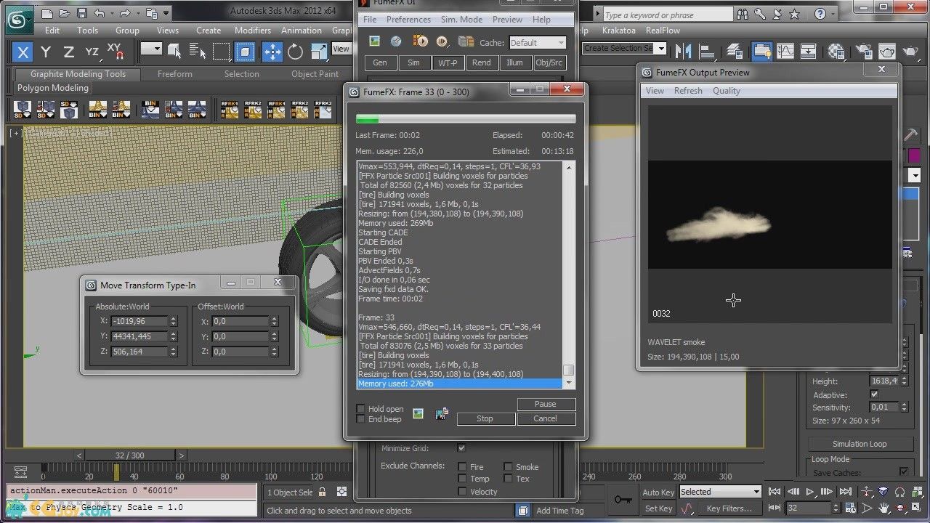Toggle the Minimize Grid checkbox
The width and height of the screenshot is (930, 523).
point(461,448)
